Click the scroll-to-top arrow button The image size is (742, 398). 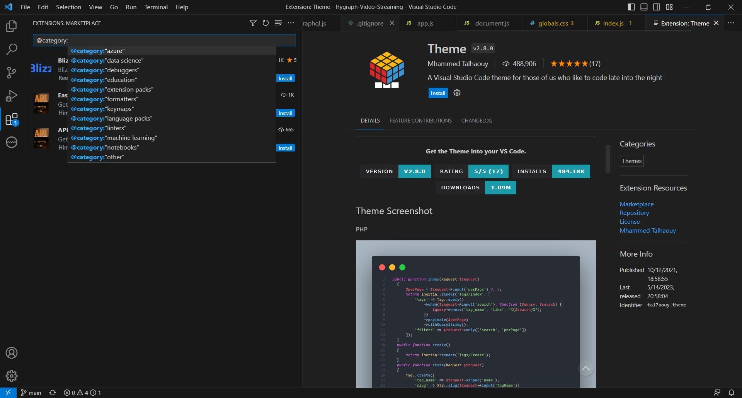(586, 368)
